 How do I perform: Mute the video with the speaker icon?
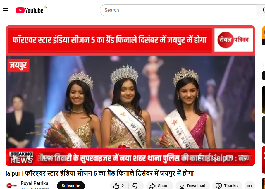click(30, 158)
